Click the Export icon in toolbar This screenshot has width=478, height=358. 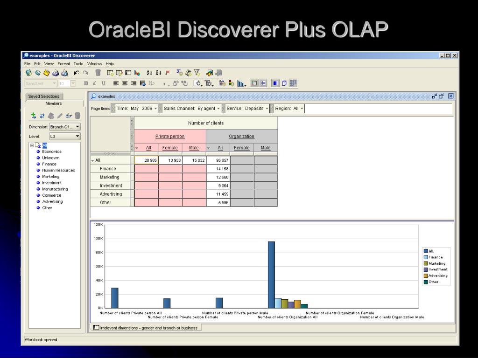[x=210, y=73]
